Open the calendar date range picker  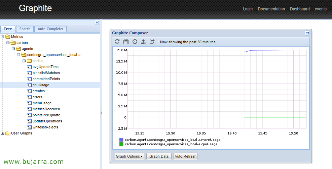[x=126, y=42]
